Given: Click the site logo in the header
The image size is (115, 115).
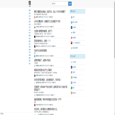Looking at the screenshot, I should tap(30, 4).
